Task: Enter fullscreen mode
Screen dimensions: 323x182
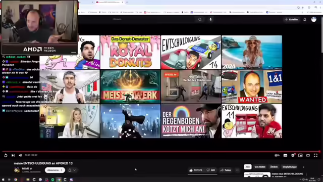Action: [x=315, y=155]
